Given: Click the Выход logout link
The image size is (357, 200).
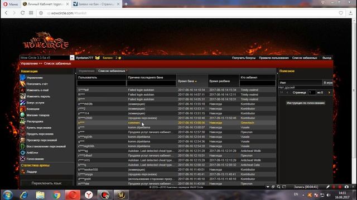Looking at the screenshot, I should coord(327,58).
